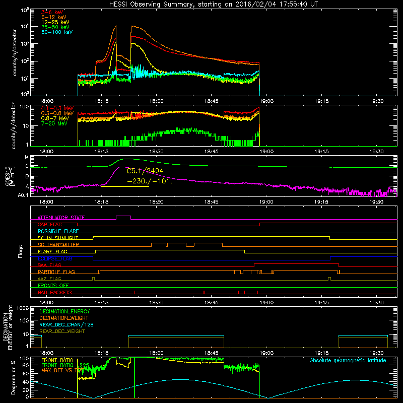Select the 6-12 keV legend label

[x=54, y=17]
